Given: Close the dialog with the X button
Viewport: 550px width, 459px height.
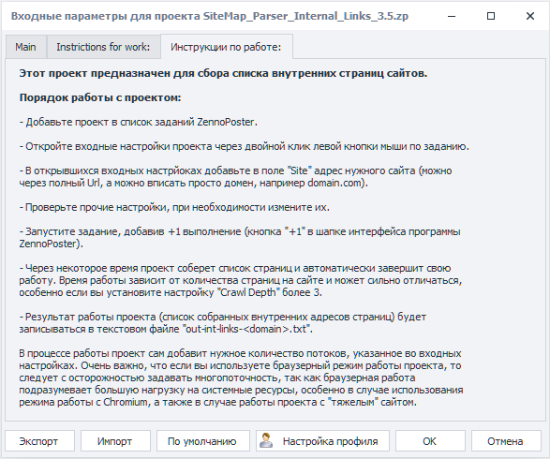Looking at the screenshot, I should (x=530, y=16).
